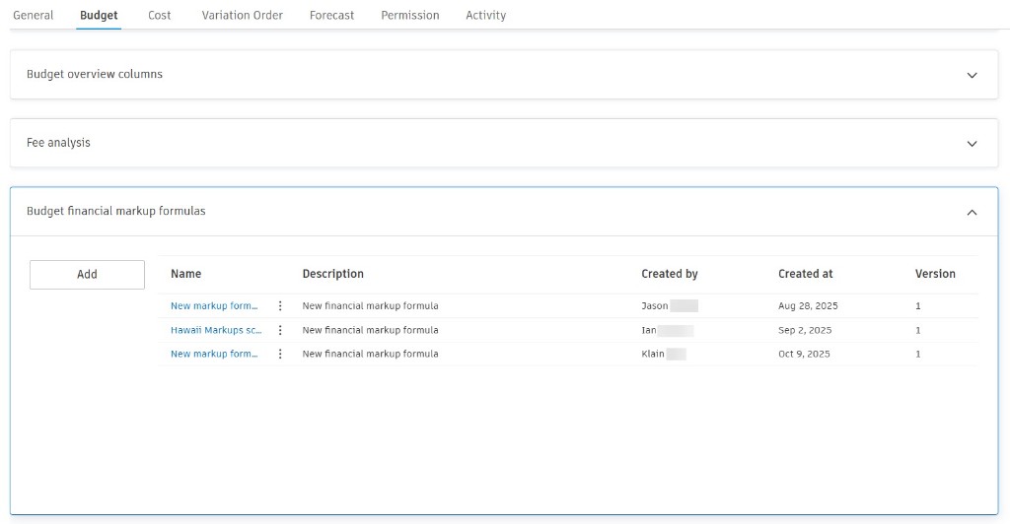This screenshot has height=524, width=1010.
Task: Open the Permission tab
Action: 409,15
